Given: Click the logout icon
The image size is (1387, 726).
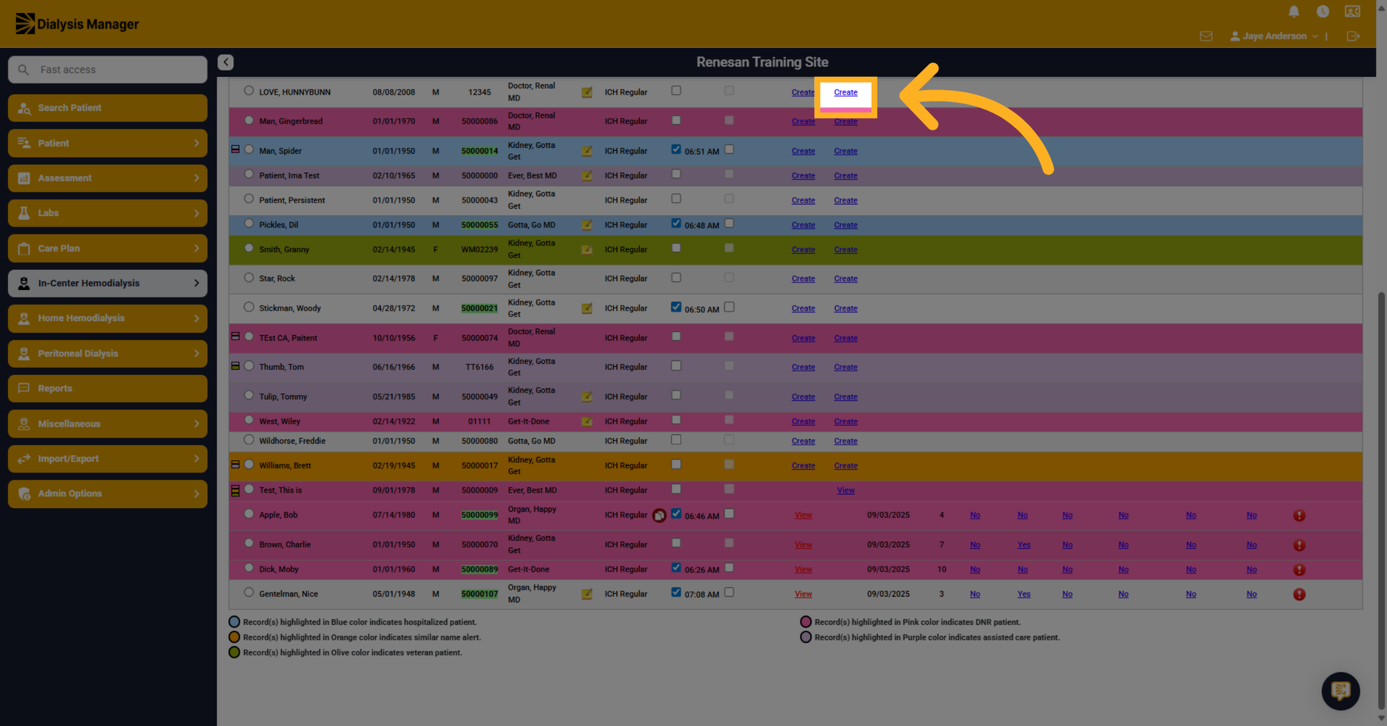Looking at the screenshot, I should coord(1353,36).
